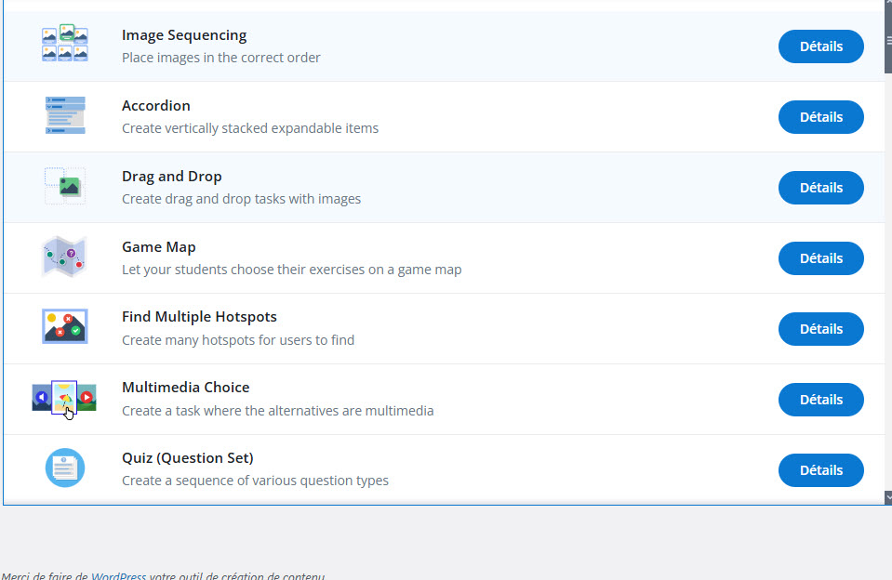The image size is (892, 580).
Task: Click the Game Map icon
Action: tap(64, 257)
